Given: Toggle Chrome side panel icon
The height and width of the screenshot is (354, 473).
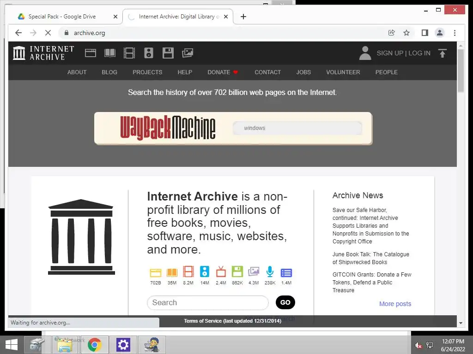Looking at the screenshot, I should point(425,33).
